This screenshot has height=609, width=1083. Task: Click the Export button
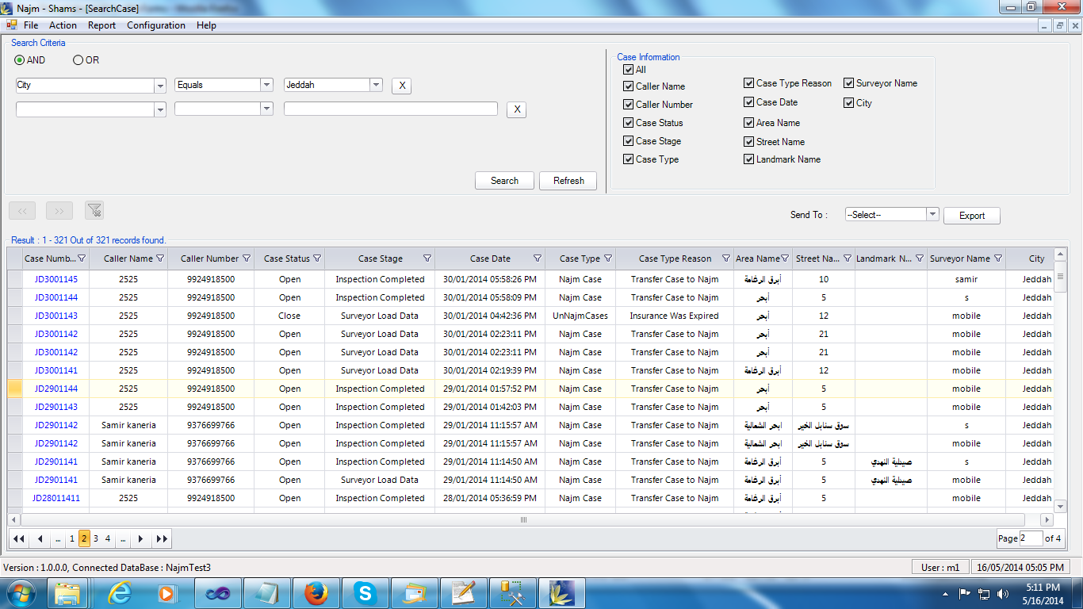click(x=972, y=216)
